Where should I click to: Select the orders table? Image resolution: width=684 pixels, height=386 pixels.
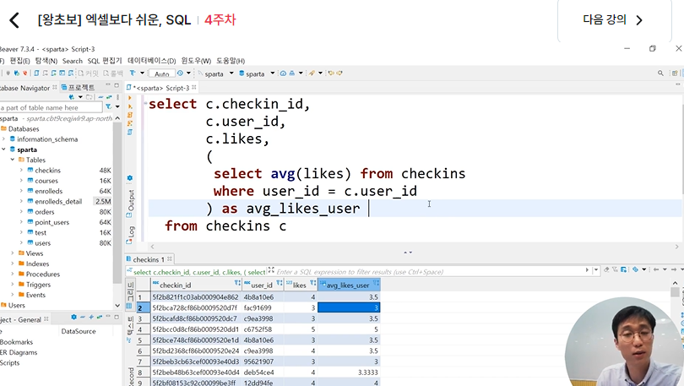point(45,211)
